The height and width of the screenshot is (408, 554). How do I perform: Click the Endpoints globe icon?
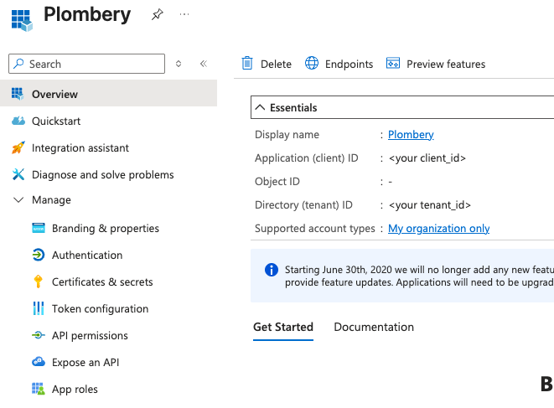click(312, 63)
